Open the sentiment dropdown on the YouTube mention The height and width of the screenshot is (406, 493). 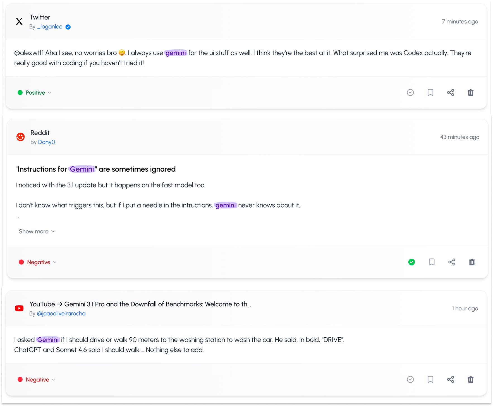[36, 379]
